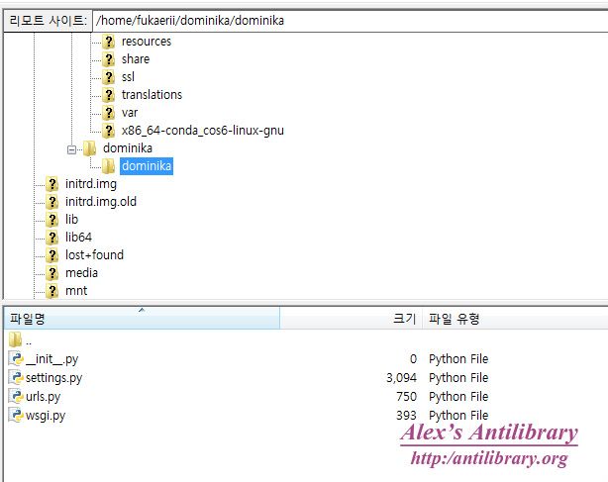Click the 3,094 size value of settings.py

click(401, 377)
